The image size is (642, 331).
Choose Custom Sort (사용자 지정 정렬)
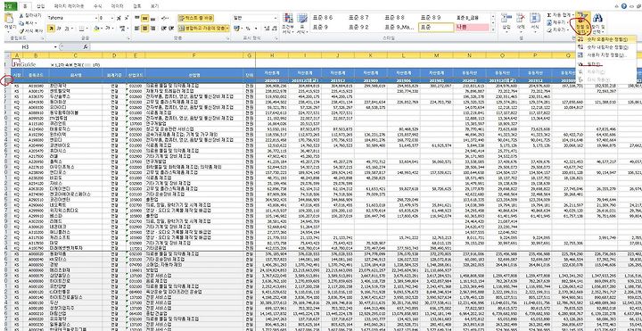[607, 55]
